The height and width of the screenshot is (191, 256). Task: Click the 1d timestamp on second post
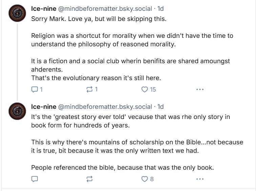160,106
